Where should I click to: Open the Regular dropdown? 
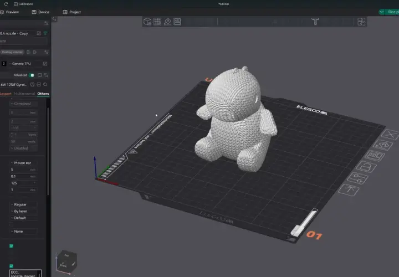(x=23, y=204)
